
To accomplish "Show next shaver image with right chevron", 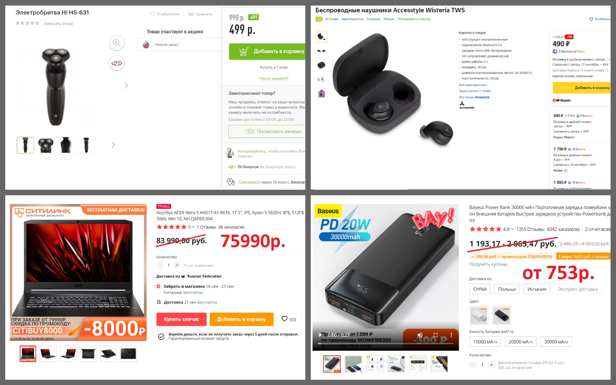I will coord(126,86).
